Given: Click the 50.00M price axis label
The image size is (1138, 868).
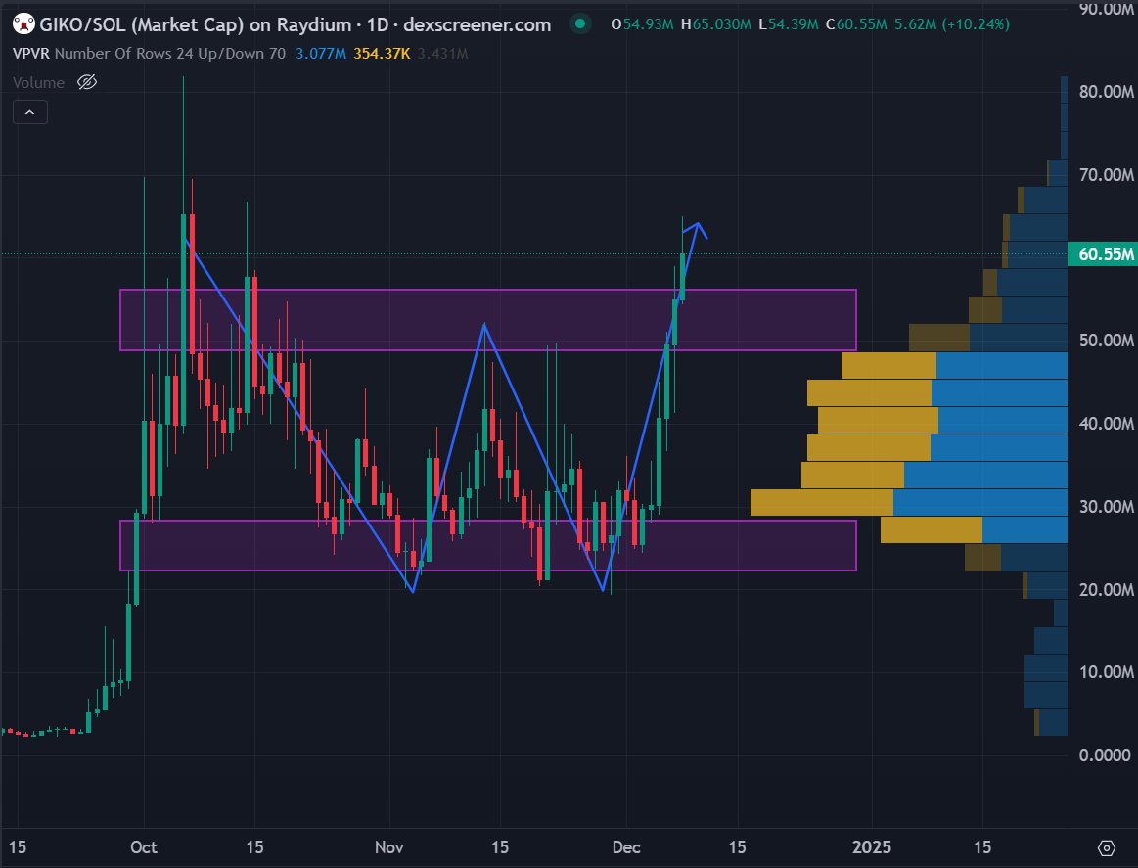Looking at the screenshot, I should [x=1106, y=341].
